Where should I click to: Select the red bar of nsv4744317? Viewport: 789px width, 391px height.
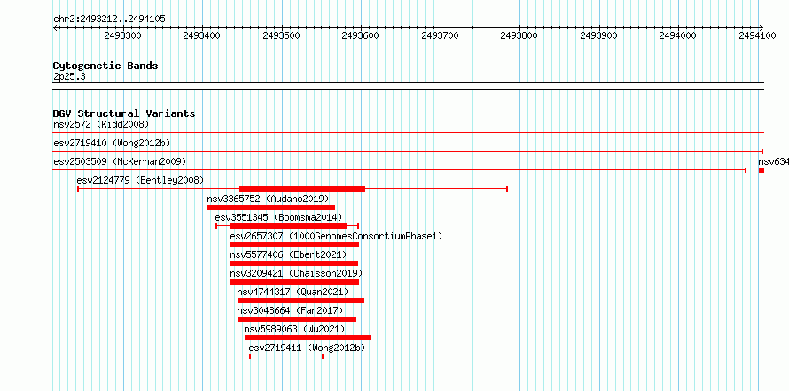click(x=301, y=301)
